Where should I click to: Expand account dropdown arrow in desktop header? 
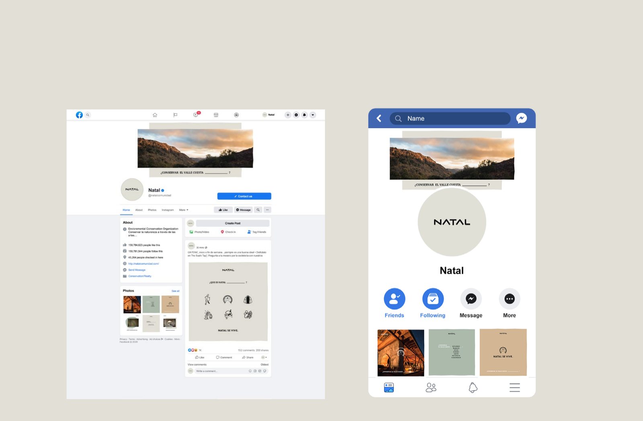[313, 115]
